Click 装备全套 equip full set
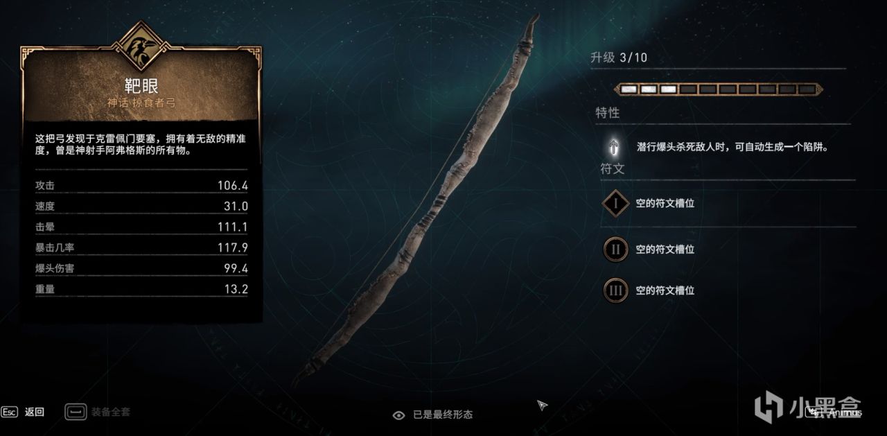Image resolution: width=887 pixels, height=436 pixels. coord(110,412)
